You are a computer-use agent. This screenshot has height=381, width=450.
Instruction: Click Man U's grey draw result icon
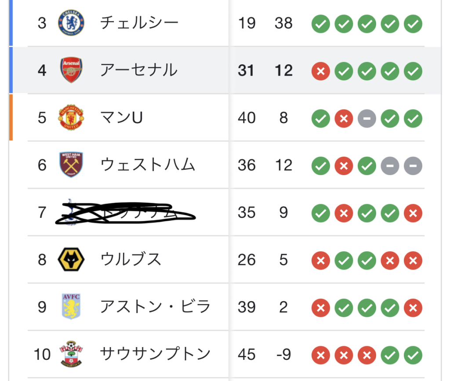(367, 118)
